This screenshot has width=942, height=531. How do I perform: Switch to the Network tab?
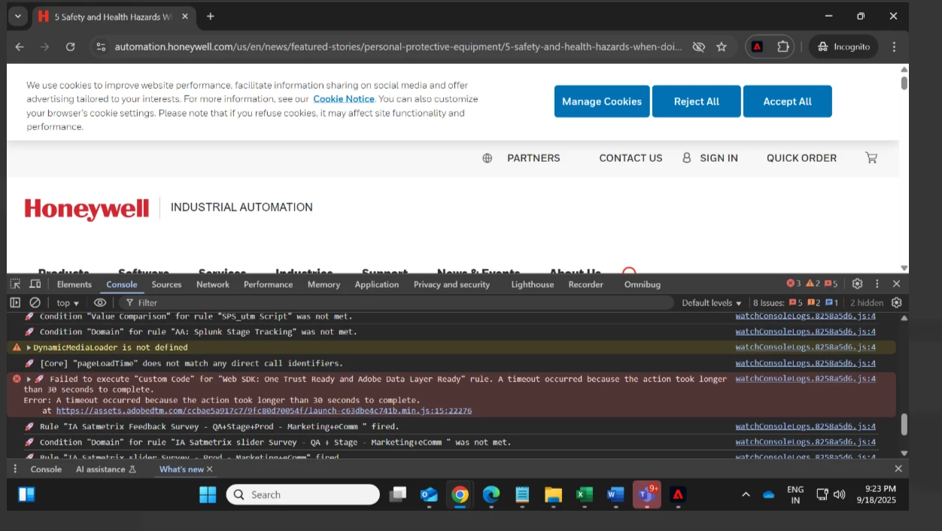pos(213,284)
